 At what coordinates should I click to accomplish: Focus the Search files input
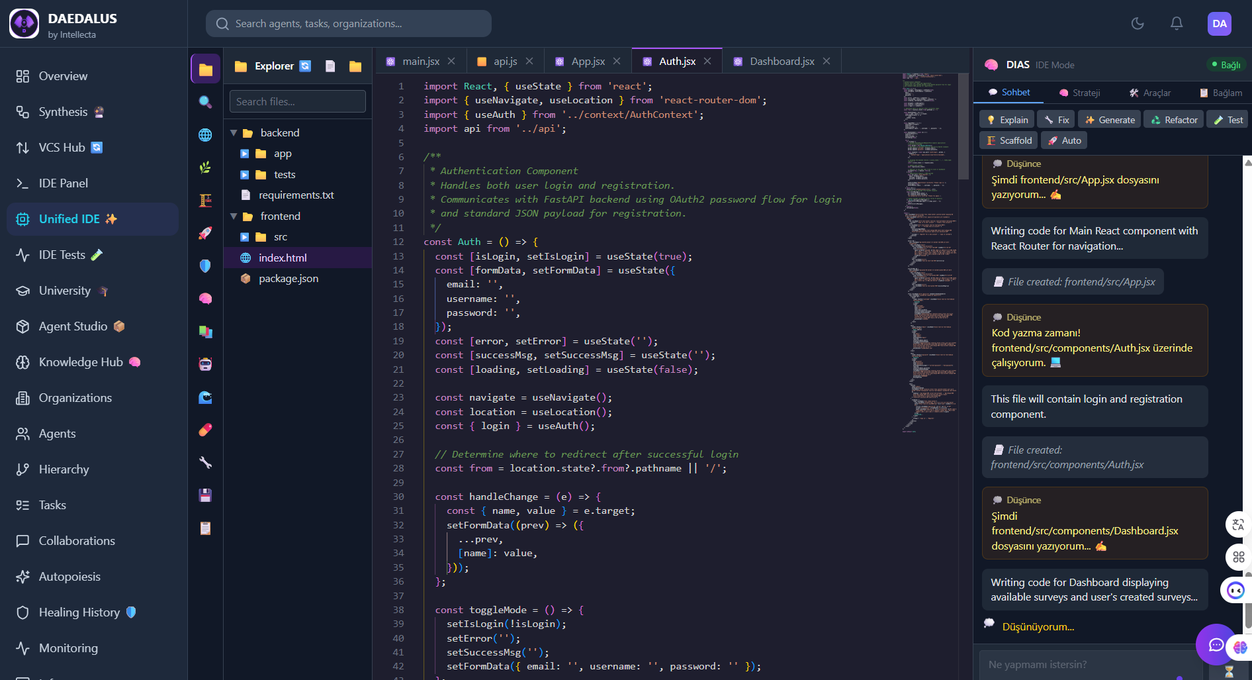click(297, 102)
